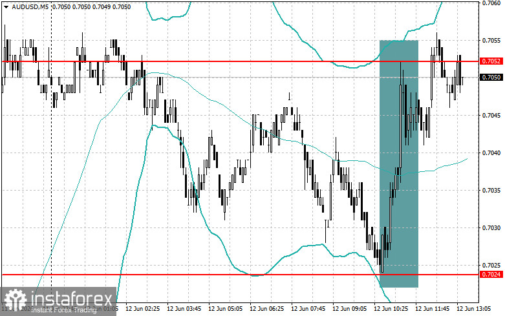Click the 0.7030 price axis value

[491, 228]
